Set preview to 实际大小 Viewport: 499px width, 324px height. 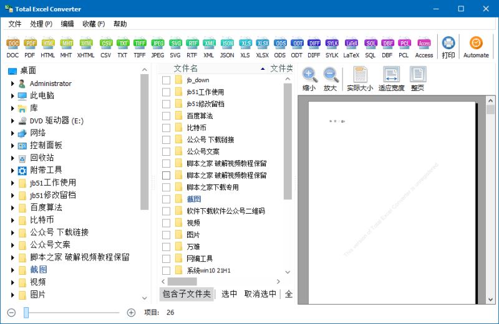pyautogui.click(x=360, y=79)
